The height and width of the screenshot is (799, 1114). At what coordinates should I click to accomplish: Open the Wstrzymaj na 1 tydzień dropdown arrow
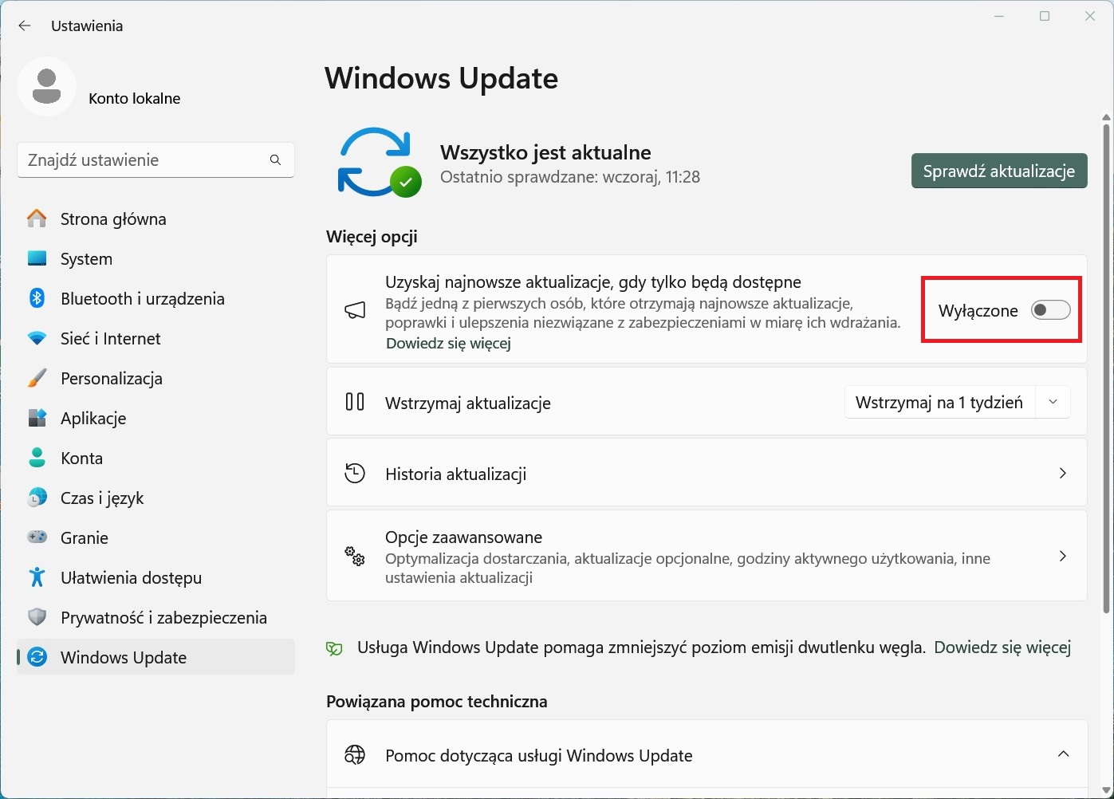pos(1053,402)
